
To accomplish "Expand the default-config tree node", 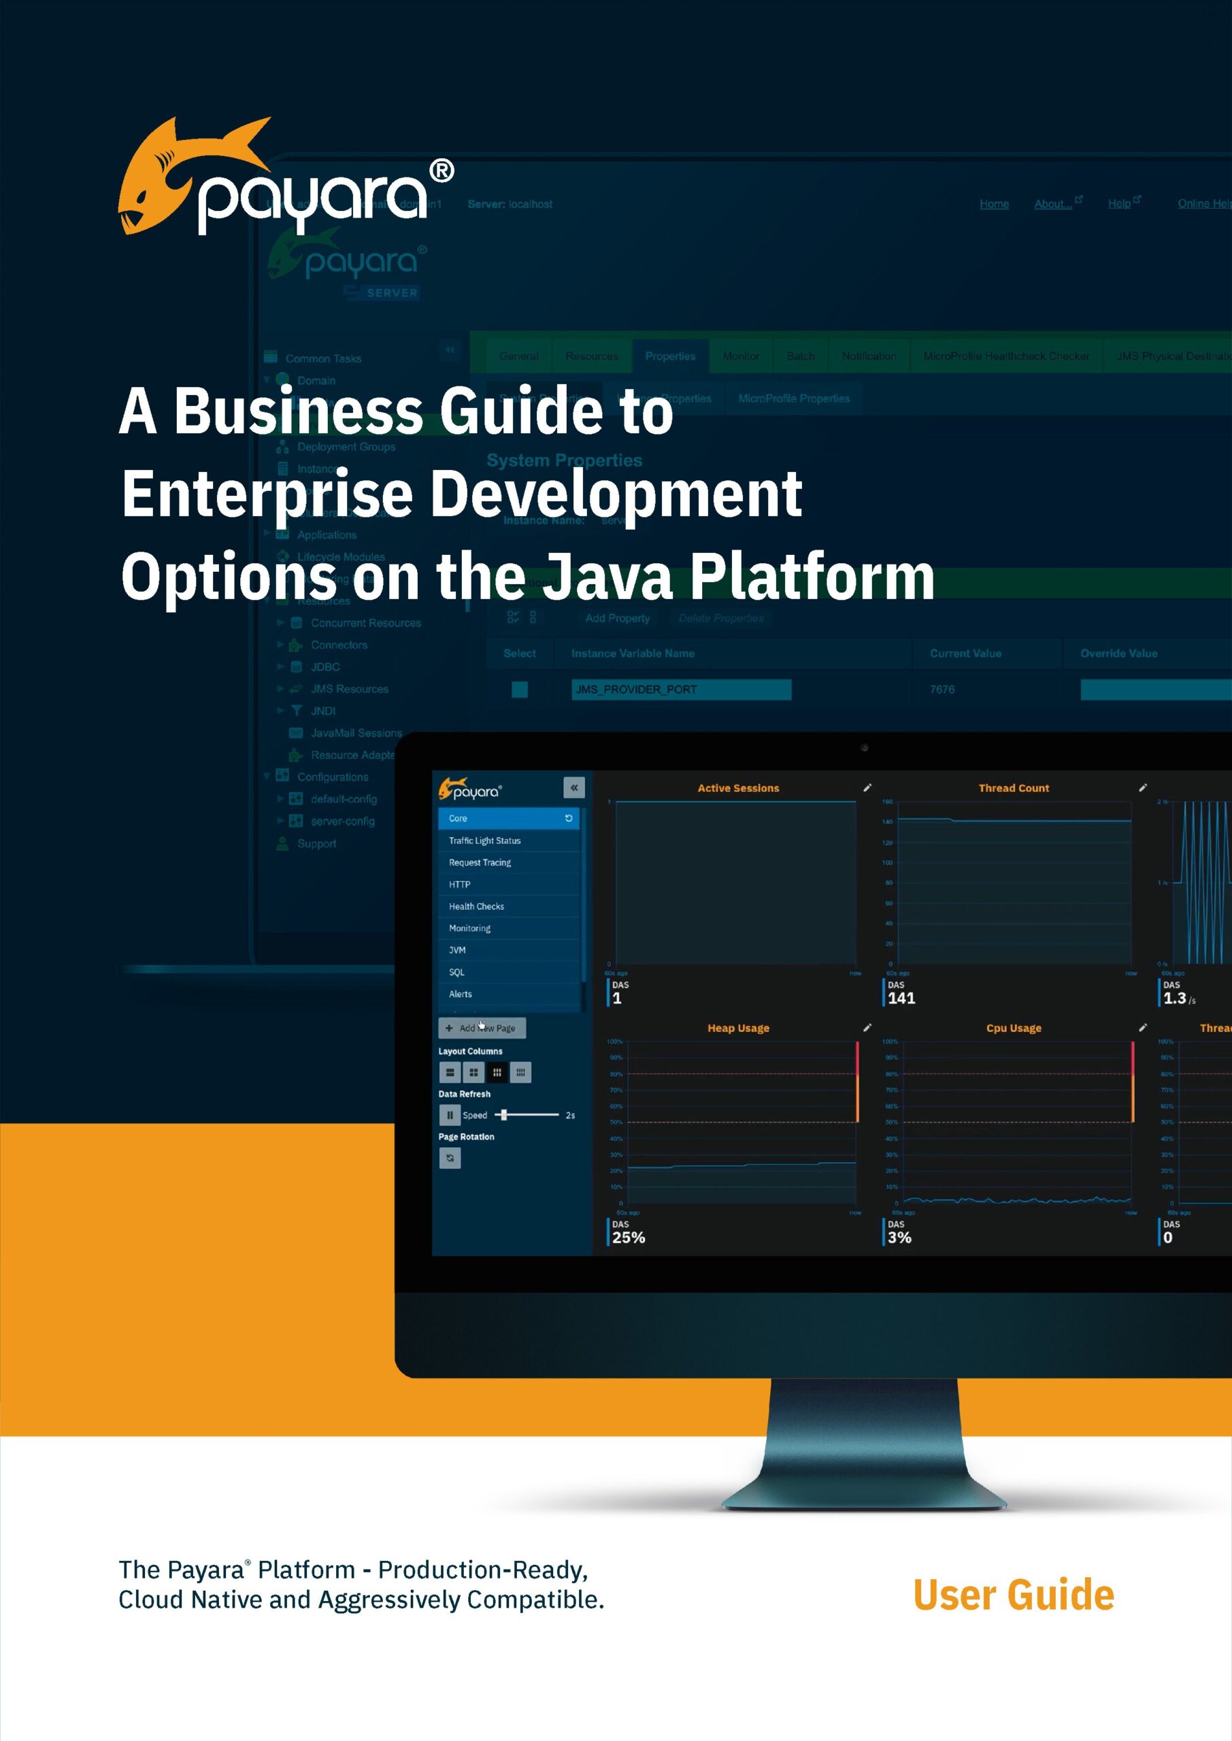I will 281,798.
